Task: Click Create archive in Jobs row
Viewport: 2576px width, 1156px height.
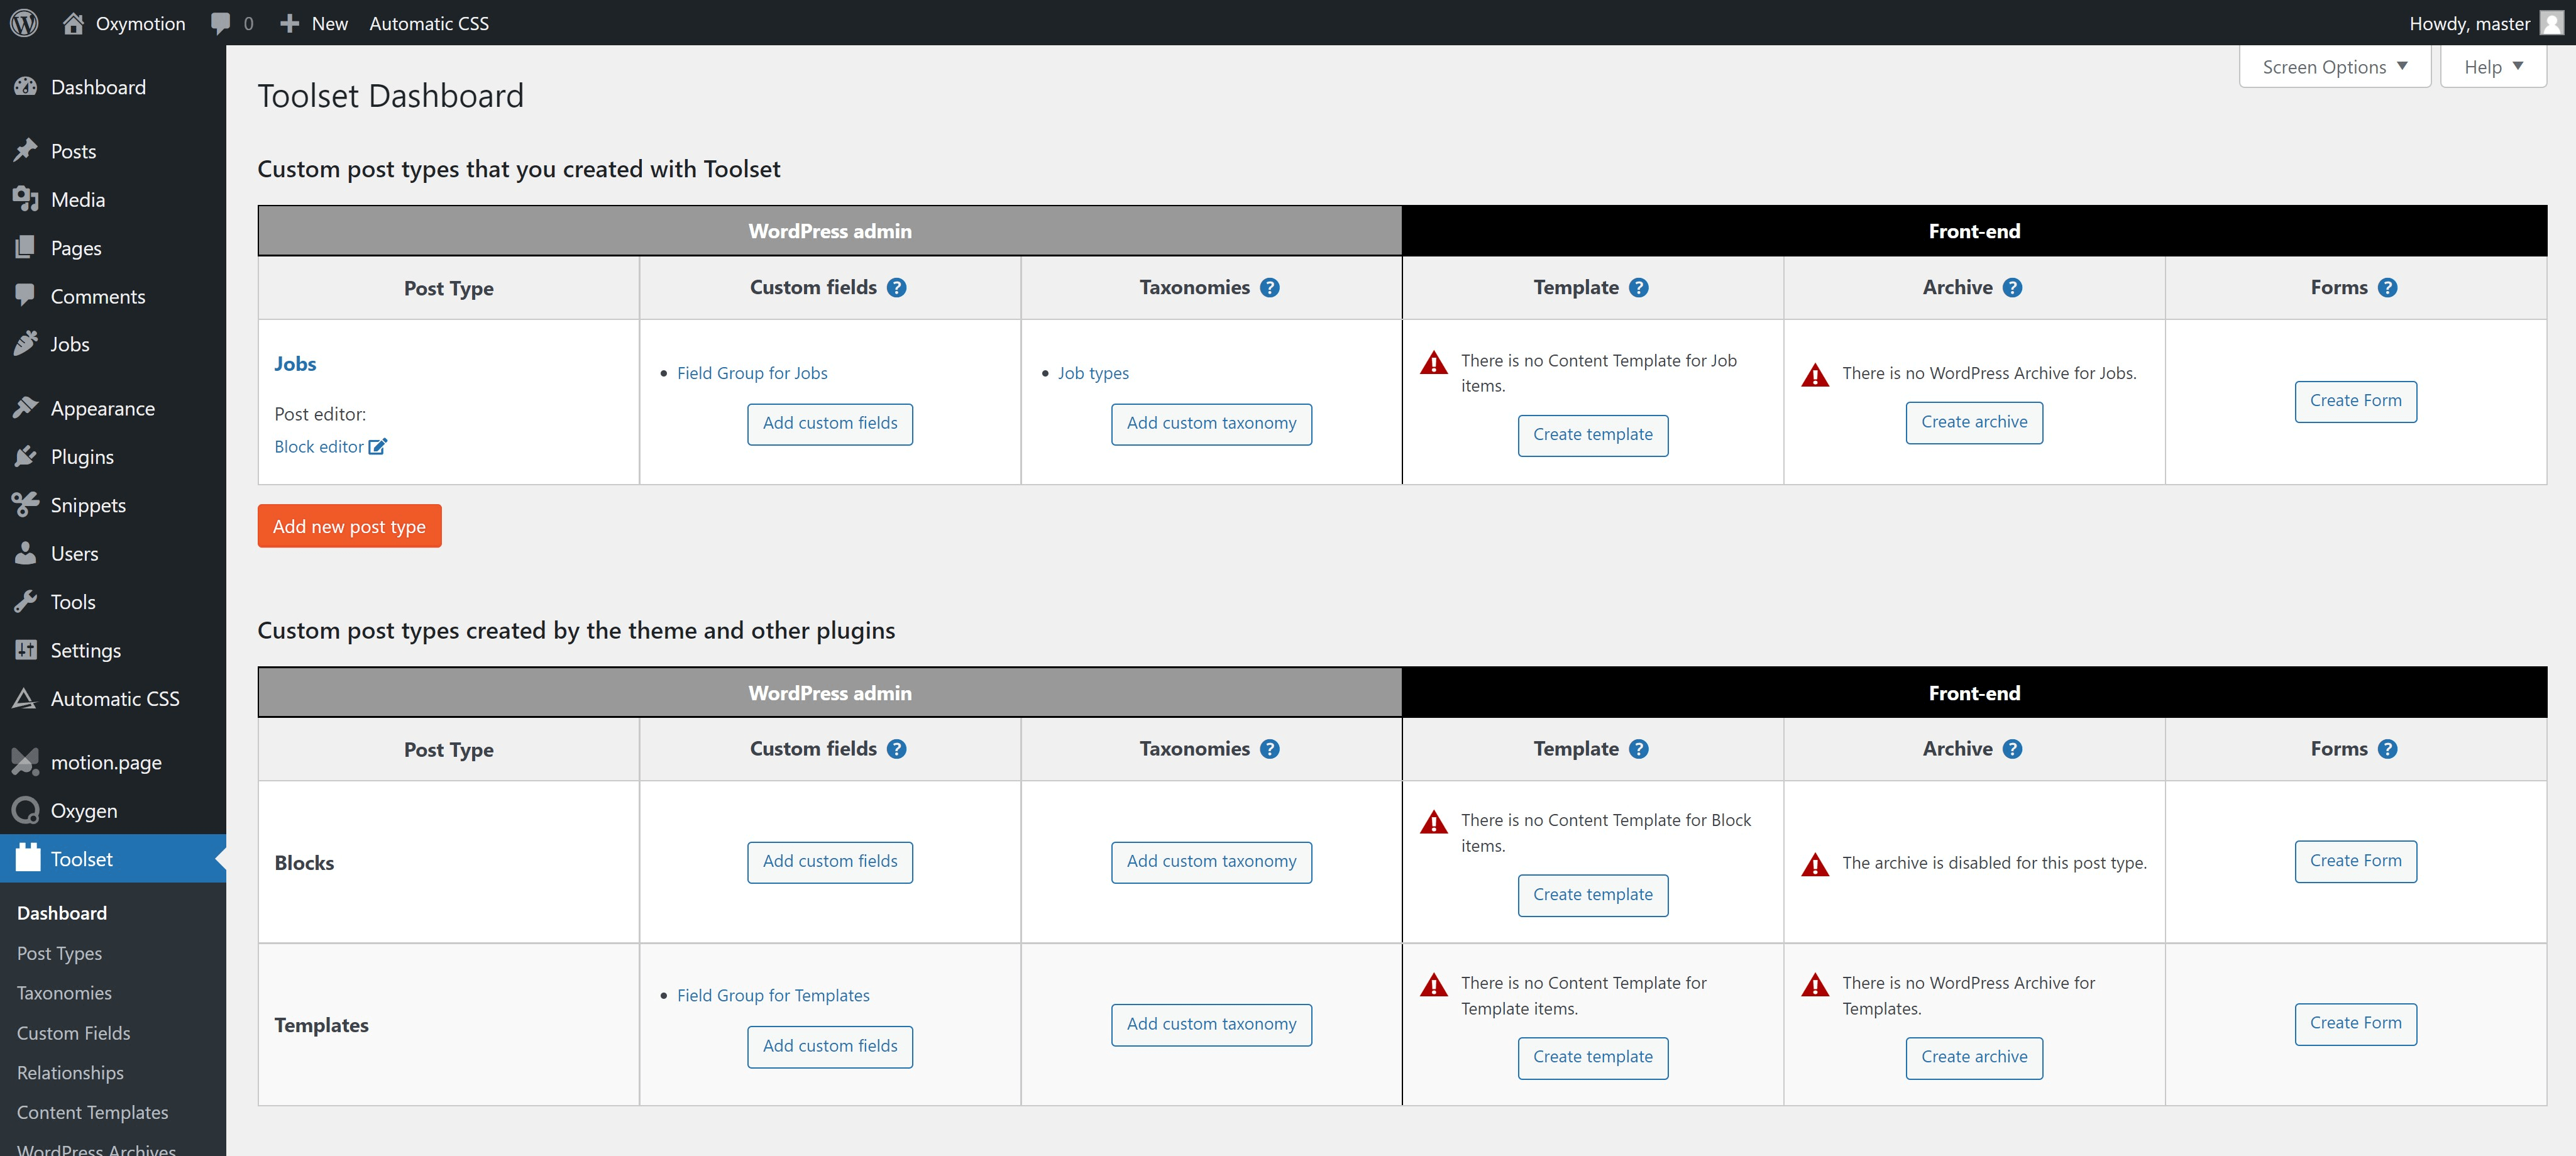Action: click(1974, 423)
